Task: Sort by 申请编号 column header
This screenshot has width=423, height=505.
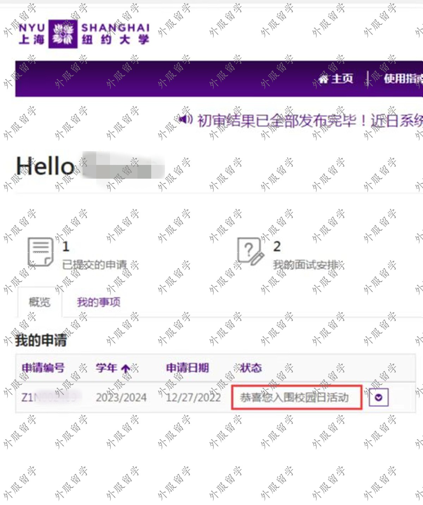Action: [x=43, y=368]
